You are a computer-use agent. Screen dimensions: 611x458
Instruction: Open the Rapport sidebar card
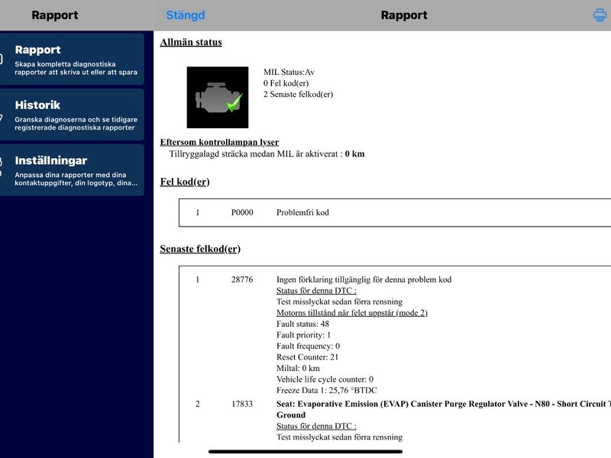point(72,60)
